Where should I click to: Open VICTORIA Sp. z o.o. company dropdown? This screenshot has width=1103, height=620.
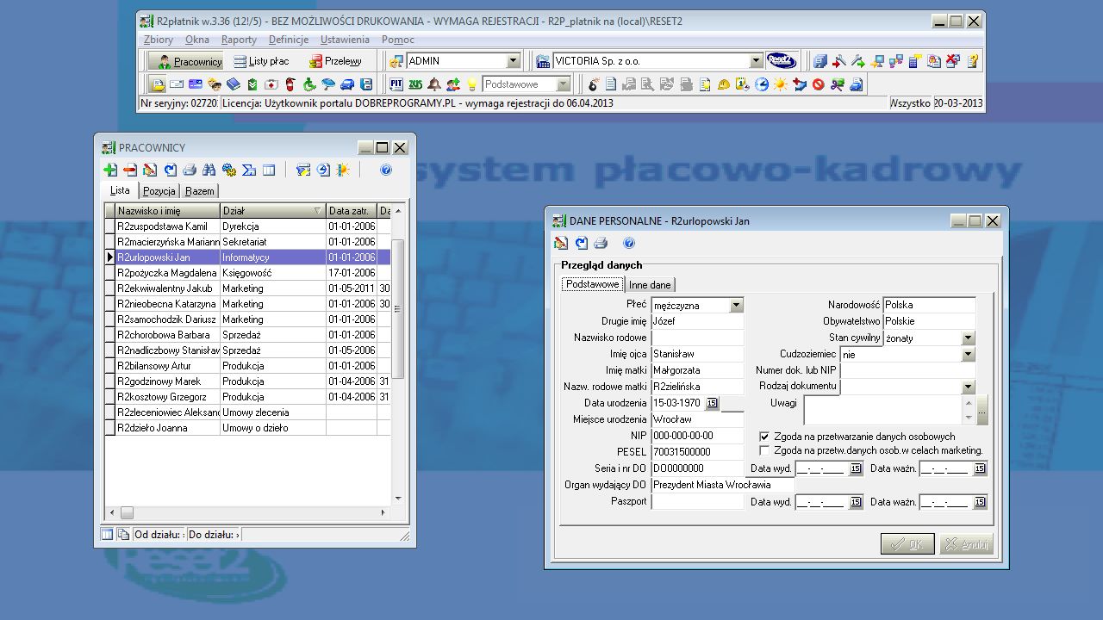(x=756, y=61)
